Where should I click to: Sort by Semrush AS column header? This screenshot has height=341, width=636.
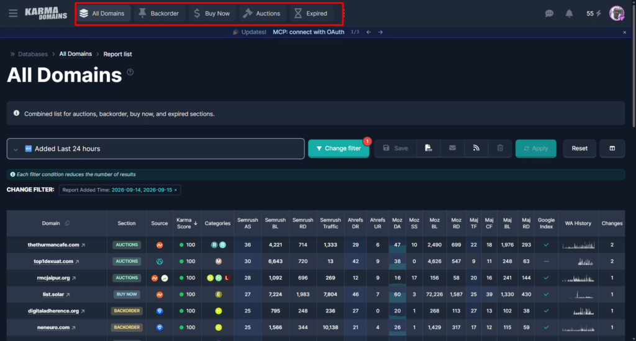(x=247, y=223)
